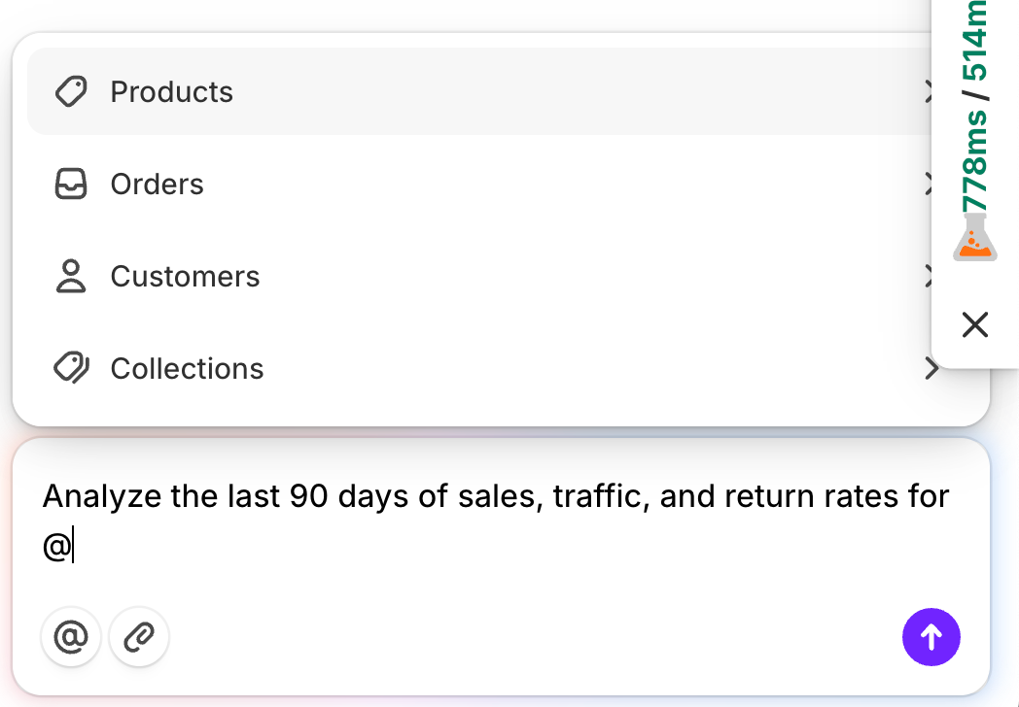
Task: Expand the Products submenu chevron
Action: pyautogui.click(x=928, y=92)
